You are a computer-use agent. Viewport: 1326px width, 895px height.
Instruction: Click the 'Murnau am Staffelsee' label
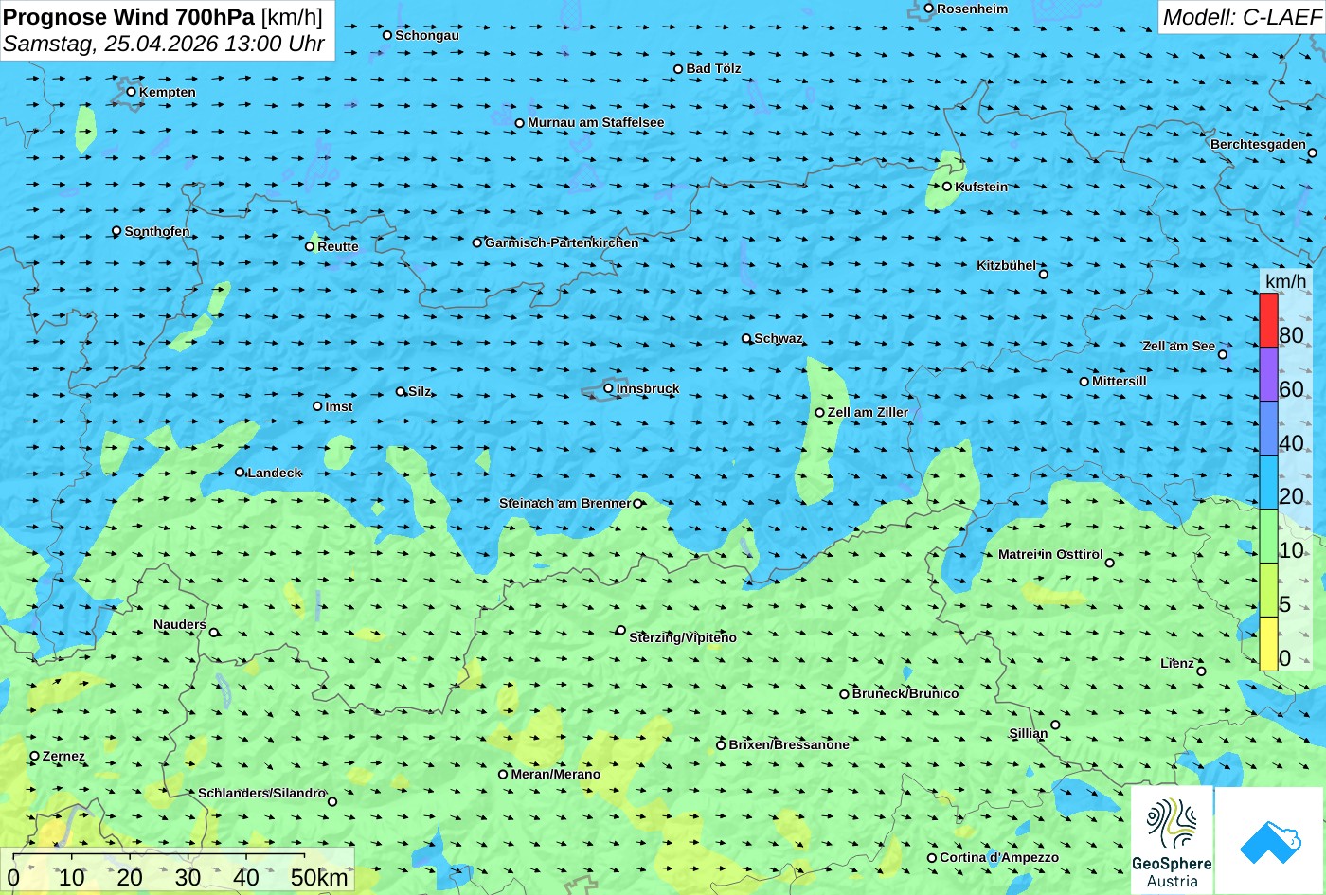[x=596, y=122]
